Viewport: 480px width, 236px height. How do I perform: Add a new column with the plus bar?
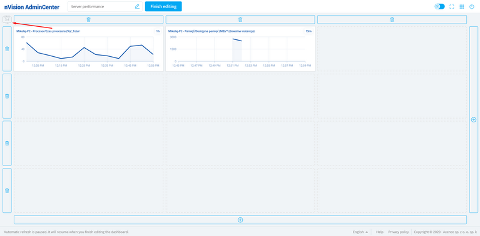[474, 120]
